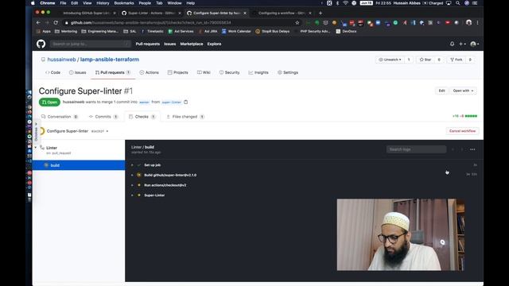Fork the repository
The height and width of the screenshot is (286, 509).
pos(456,60)
